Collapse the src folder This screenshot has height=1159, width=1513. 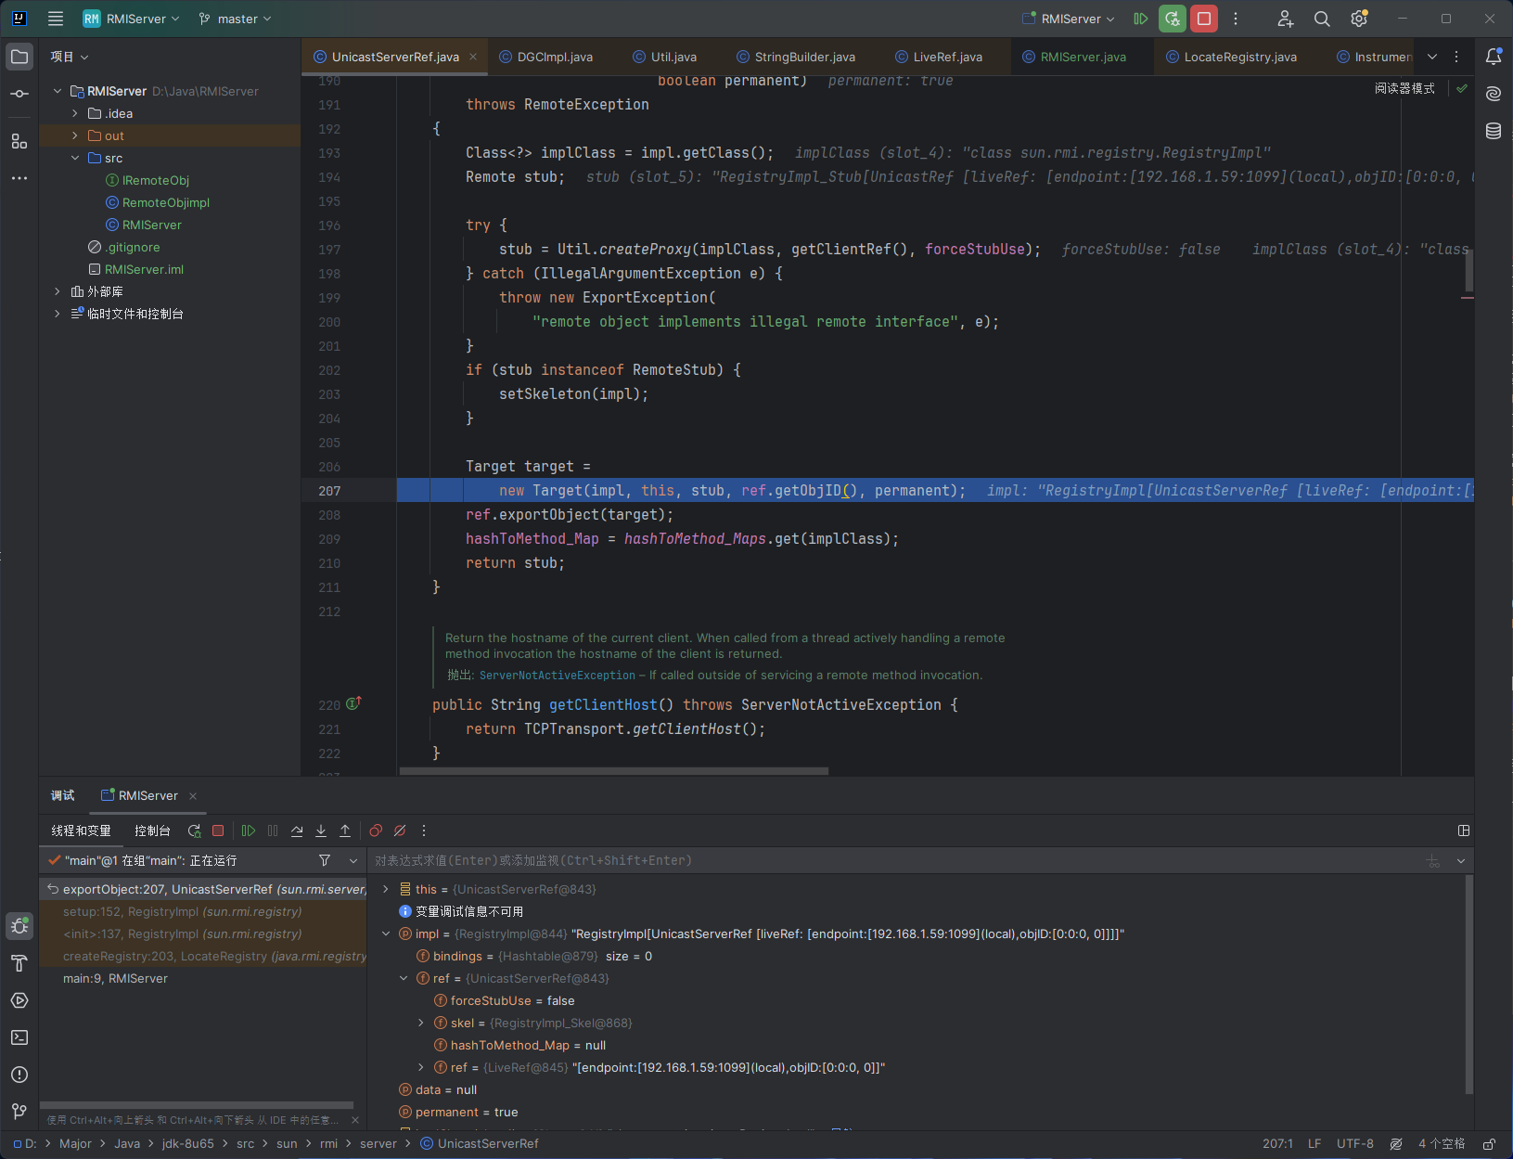tap(75, 158)
